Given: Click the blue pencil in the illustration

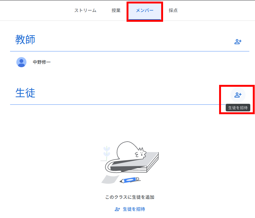Looking at the screenshot, I should (130, 180).
